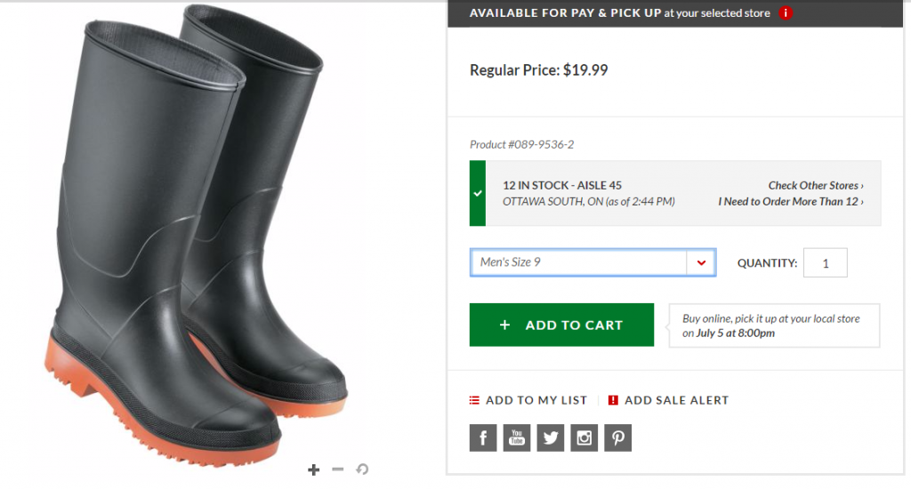Click 'I Need to Order More Than 12'
This screenshot has width=911, height=490.
(791, 202)
